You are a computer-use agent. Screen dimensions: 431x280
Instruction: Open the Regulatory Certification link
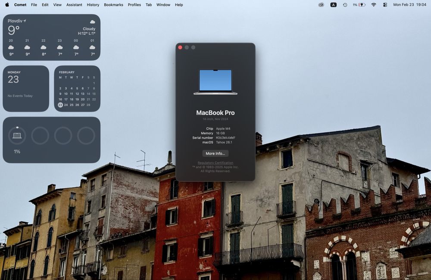tap(215, 163)
